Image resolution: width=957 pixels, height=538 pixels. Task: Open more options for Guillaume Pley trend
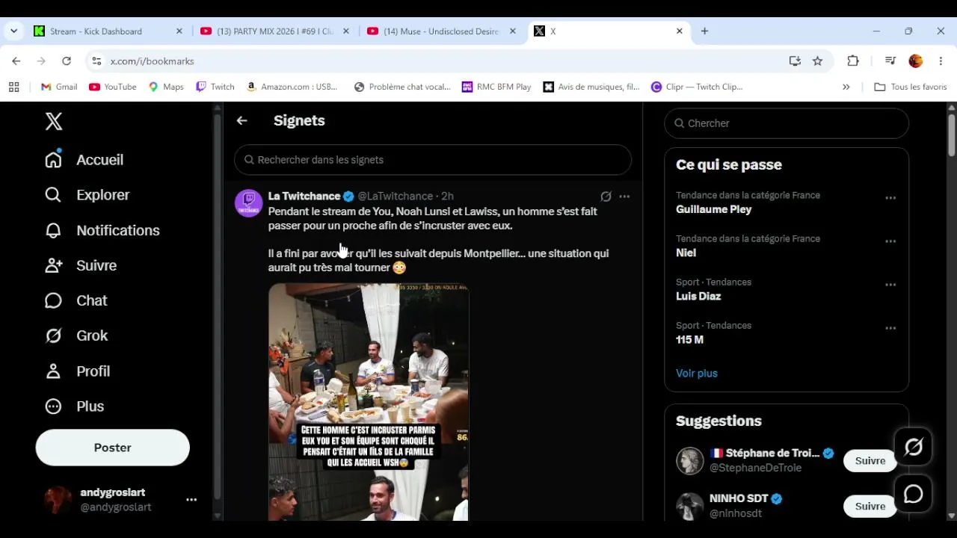[x=890, y=198]
